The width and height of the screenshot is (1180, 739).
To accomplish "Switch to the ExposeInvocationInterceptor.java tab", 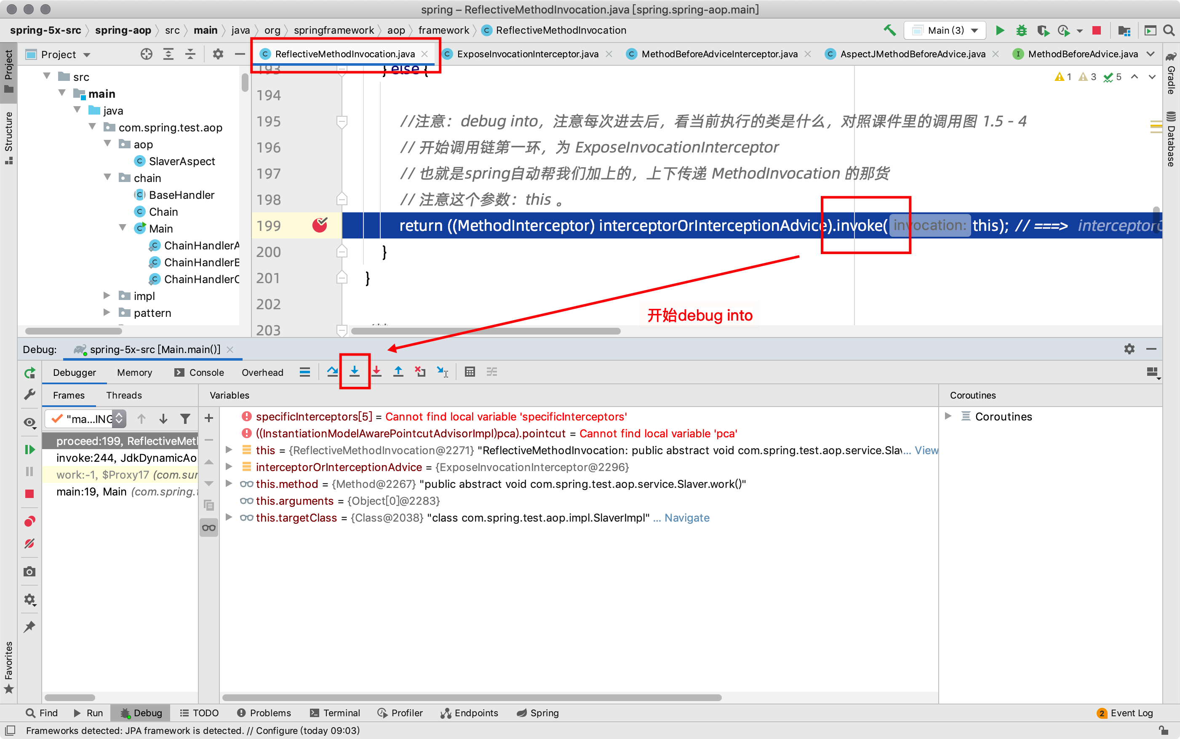I will click(527, 54).
